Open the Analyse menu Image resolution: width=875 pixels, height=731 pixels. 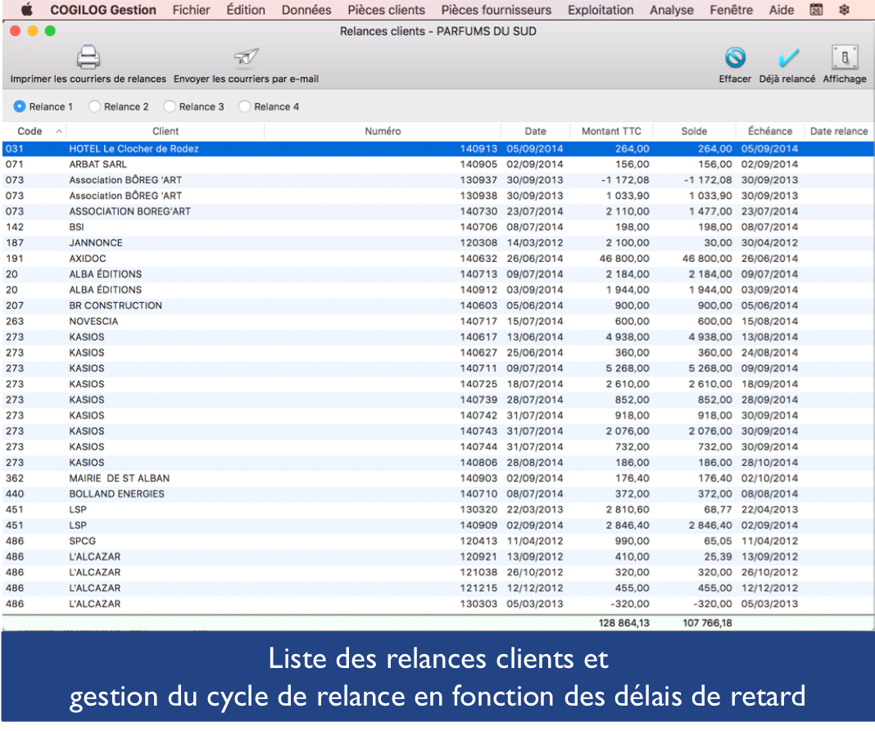pyautogui.click(x=671, y=10)
